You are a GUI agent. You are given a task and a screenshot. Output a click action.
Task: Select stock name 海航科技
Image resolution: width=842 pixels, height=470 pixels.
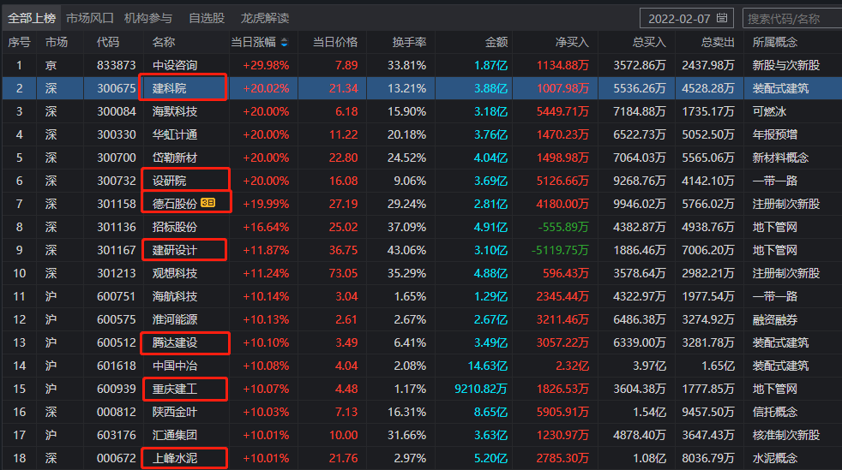coord(175,296)
